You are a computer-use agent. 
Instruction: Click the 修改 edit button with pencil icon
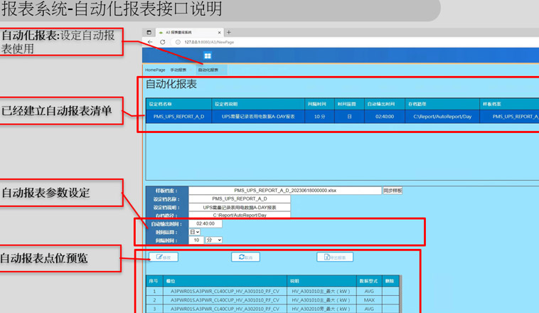click(x=164, y=257)
